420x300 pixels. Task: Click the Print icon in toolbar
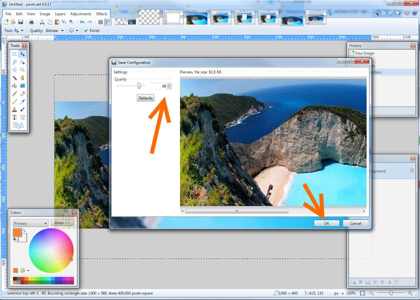pos(31,22)
